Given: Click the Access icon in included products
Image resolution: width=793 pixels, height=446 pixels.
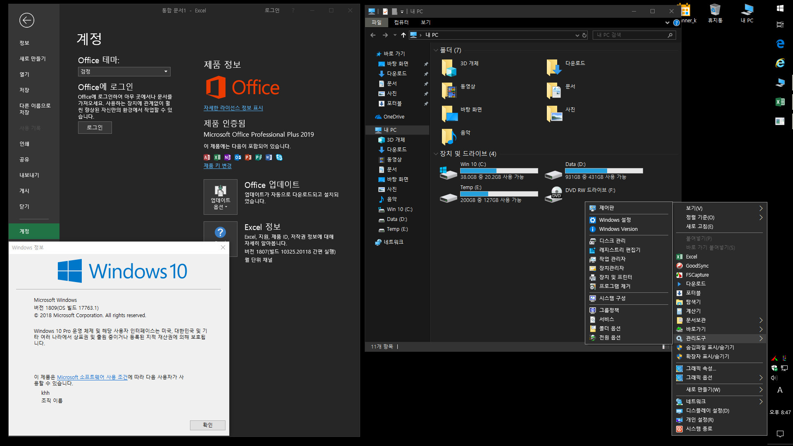Looking at the screenshot, I should coord(207,157).
